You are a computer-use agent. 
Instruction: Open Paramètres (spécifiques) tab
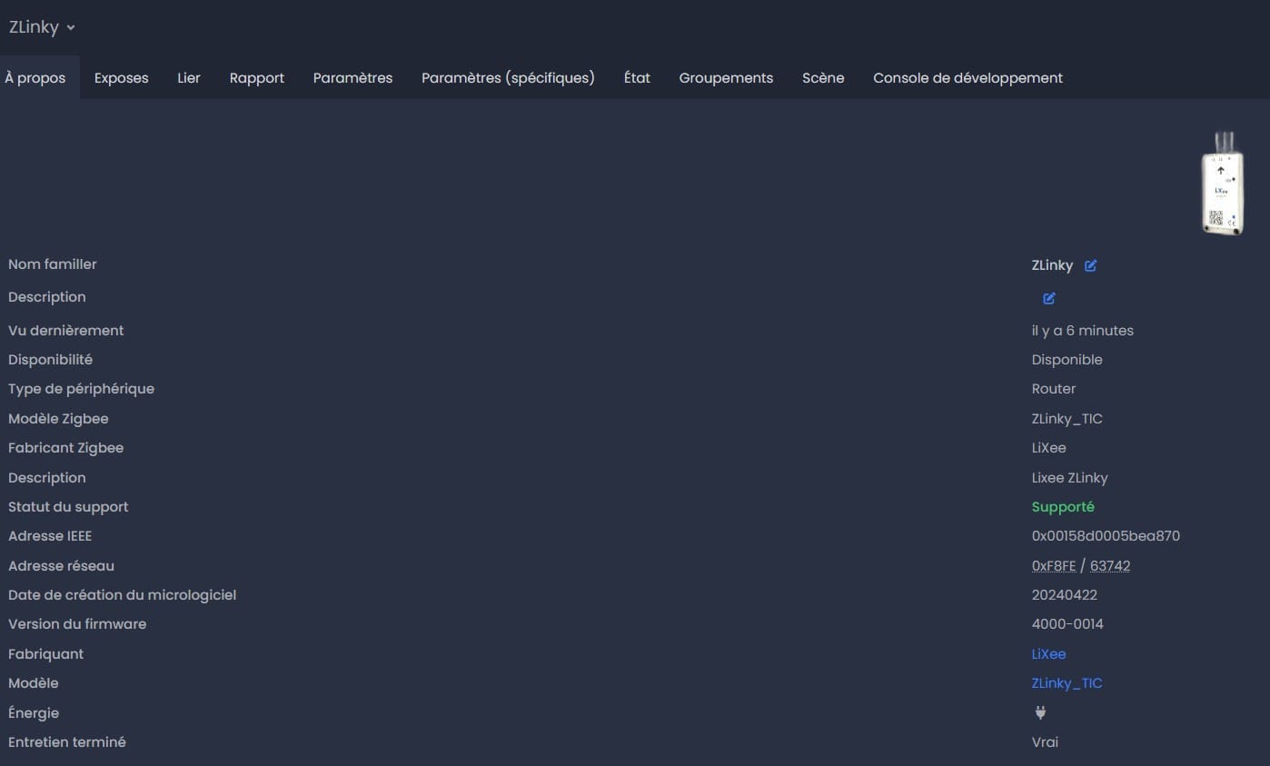tap(508, 78)
